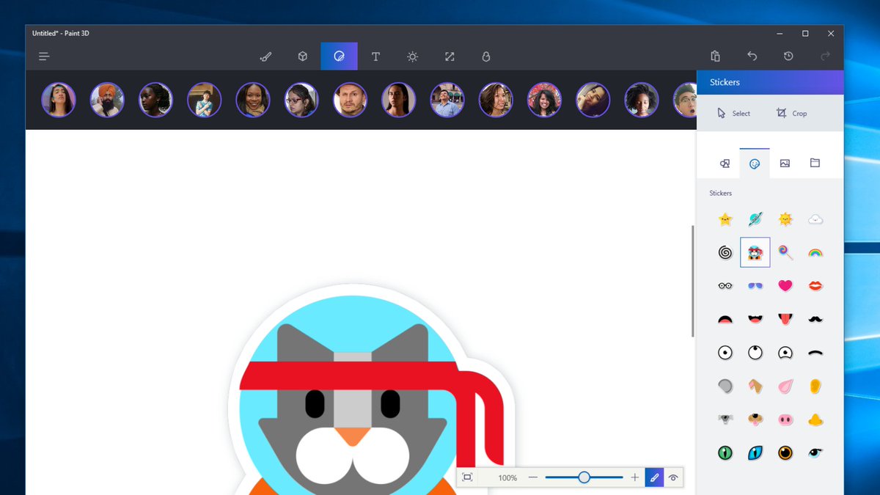The image size is (880, 495).
Task: Click the 100% zoom value field
Action: (507, 477)
